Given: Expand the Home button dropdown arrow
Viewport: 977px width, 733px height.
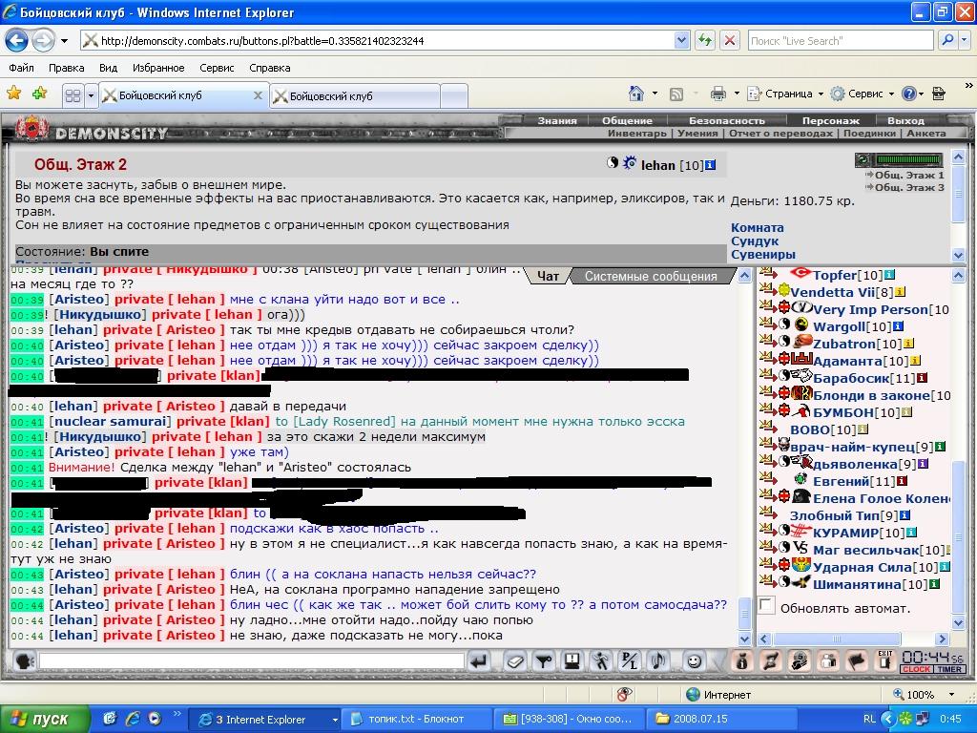Looking at the screenshot, I should pyautogui.click(x=655, y=94).
